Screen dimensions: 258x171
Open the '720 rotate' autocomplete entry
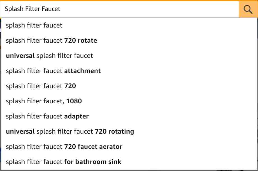pyautogui.click(x=129, y=40)
